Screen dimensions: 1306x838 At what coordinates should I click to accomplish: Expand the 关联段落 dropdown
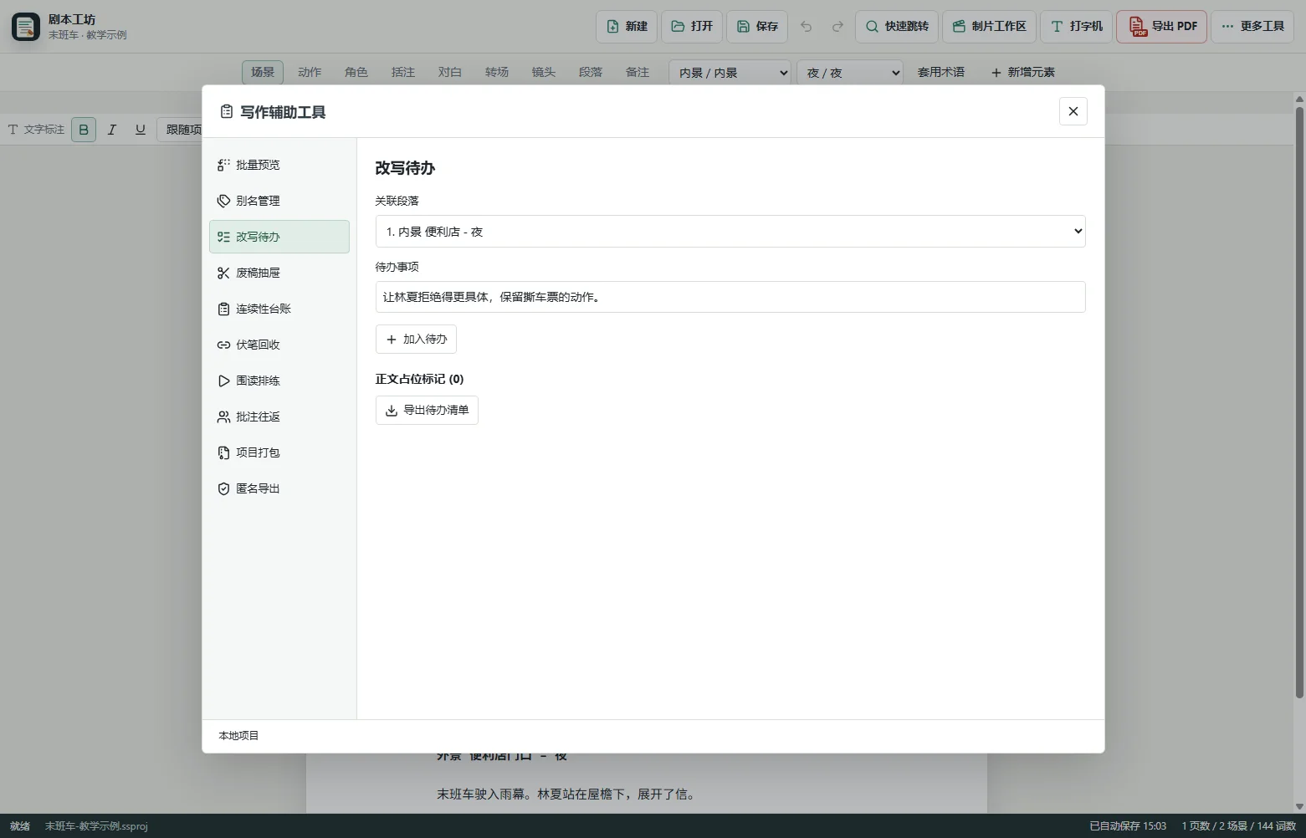[x=730, y=232]
